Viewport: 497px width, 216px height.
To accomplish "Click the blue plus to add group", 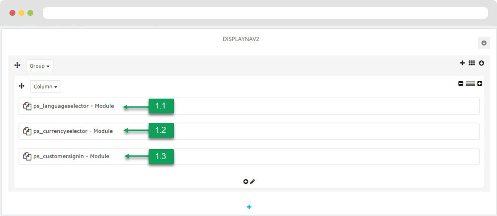I will [x=249, y=207].
